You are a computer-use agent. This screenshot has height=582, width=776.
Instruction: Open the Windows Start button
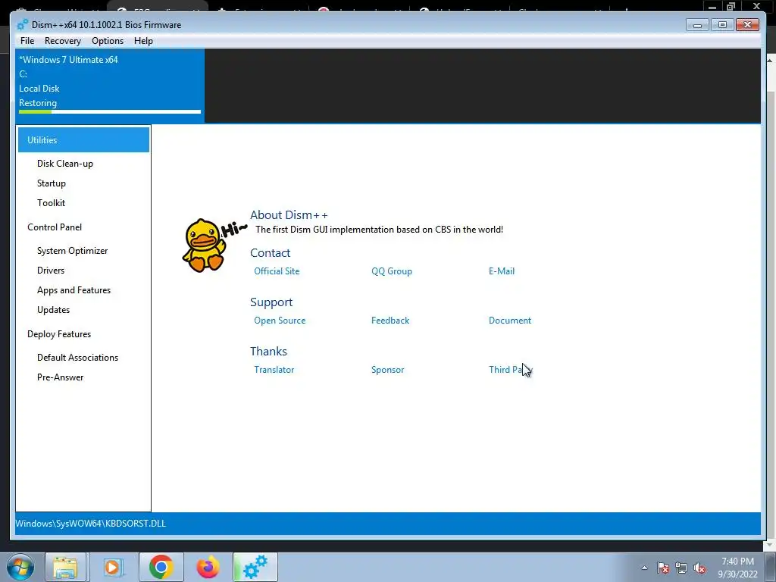click(20, 567)
